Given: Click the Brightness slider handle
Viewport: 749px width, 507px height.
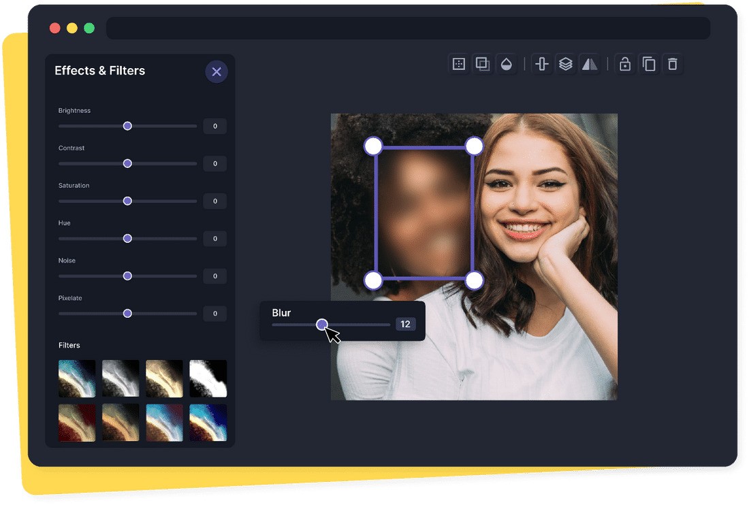Looking at the screenshot, I should (x=127, y=126).
